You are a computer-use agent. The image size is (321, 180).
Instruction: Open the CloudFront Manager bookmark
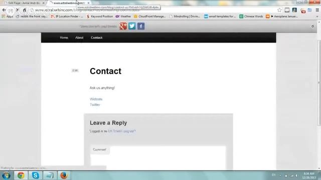coord(149,16)
